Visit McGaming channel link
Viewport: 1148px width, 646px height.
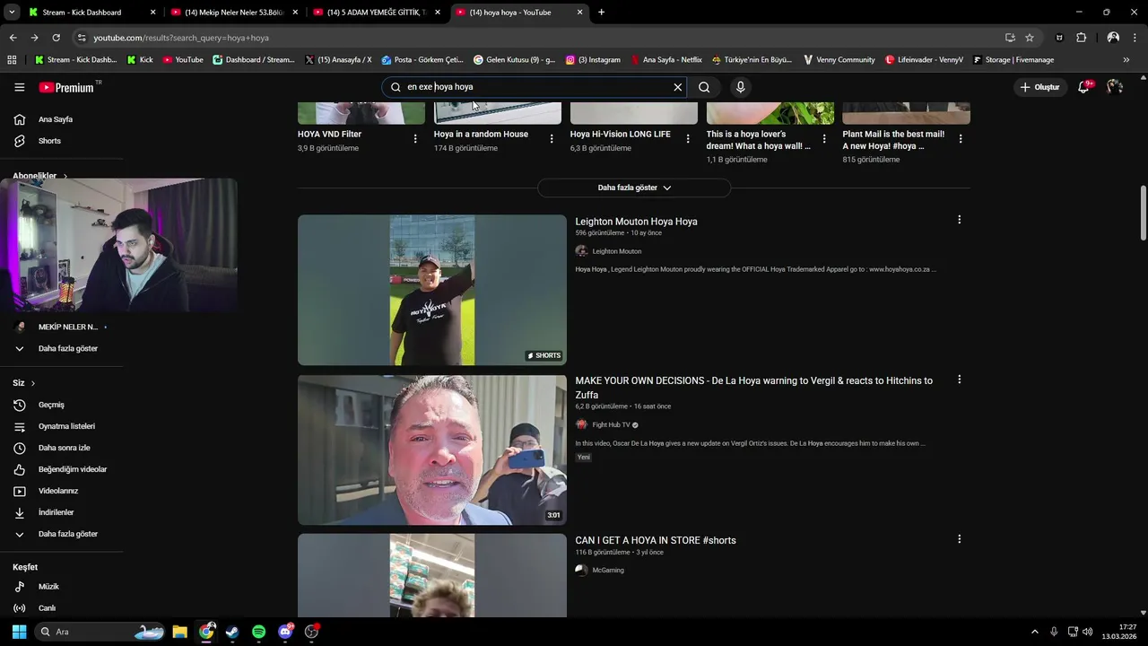pyautogui.click(x=608, y=570)
